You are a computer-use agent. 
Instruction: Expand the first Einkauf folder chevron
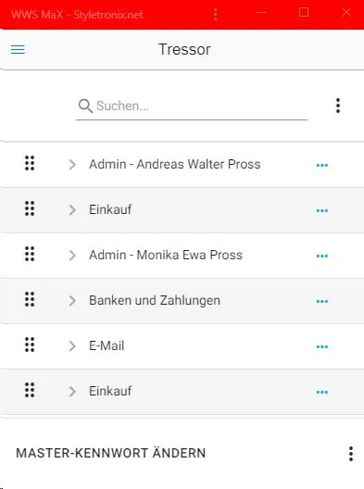coord(72,210)
